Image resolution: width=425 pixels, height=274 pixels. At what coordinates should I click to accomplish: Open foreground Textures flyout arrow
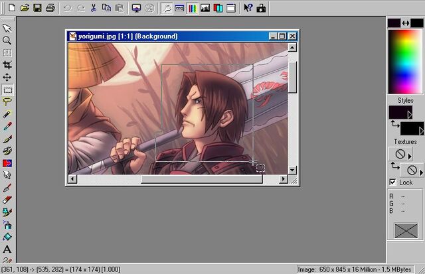tap(410, 156)
